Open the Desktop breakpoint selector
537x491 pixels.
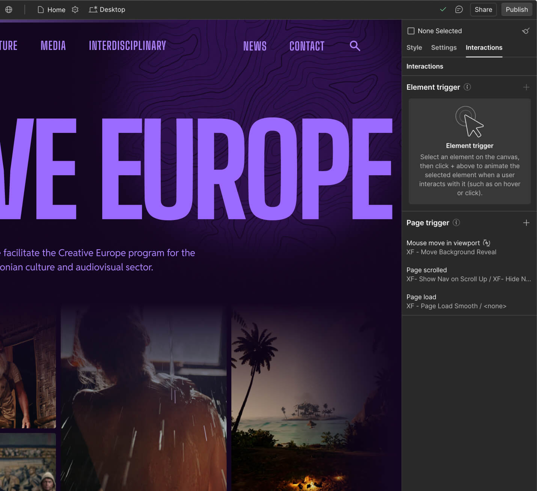(107, 9)
